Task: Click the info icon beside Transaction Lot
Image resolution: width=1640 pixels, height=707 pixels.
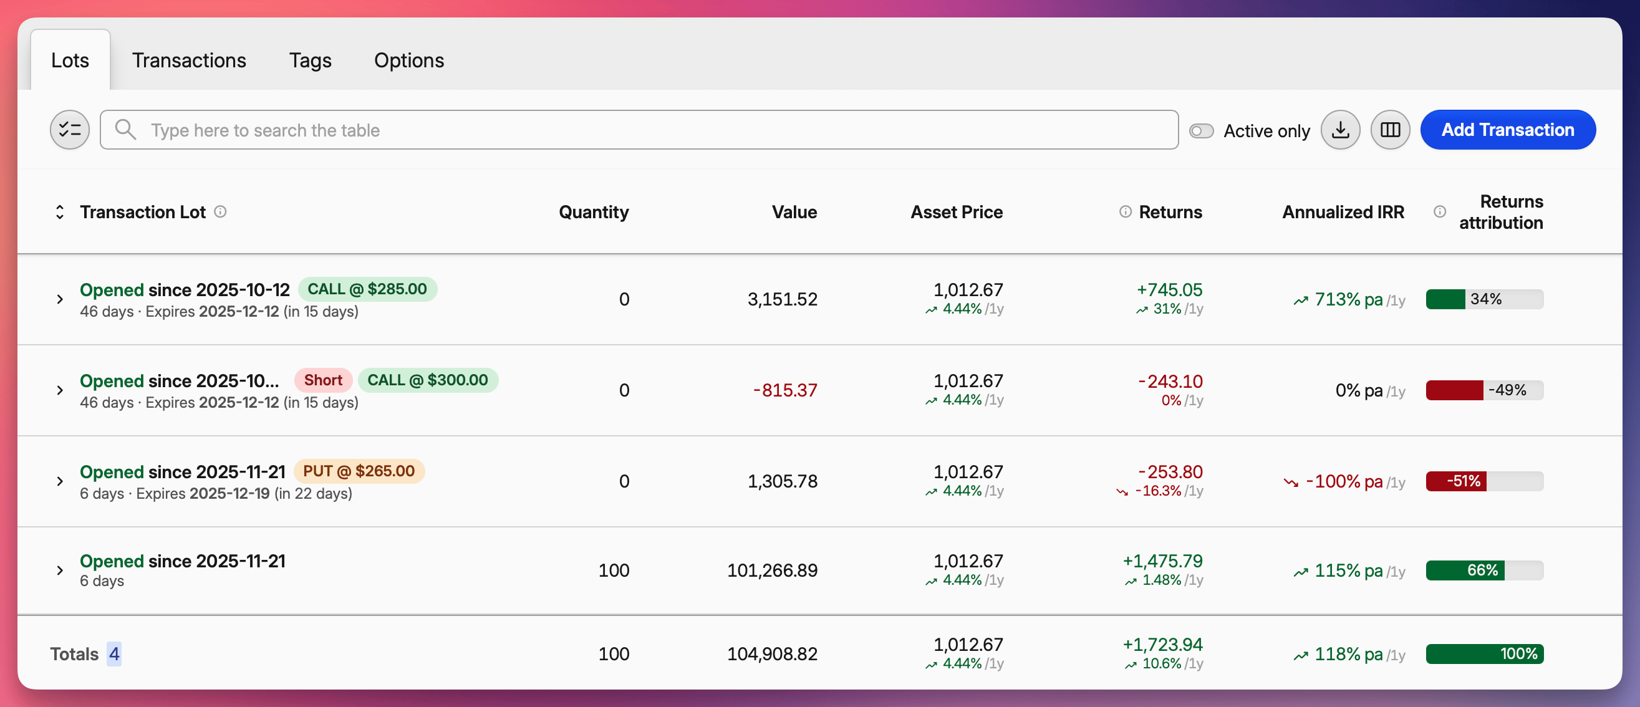Action: pyautogui.click(x=220, y=212)
